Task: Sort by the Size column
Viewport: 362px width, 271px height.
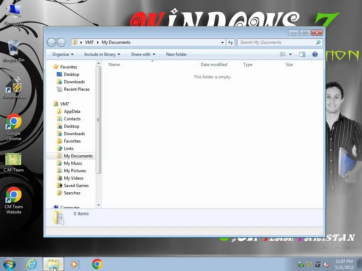Action: (x=297, y=65)
